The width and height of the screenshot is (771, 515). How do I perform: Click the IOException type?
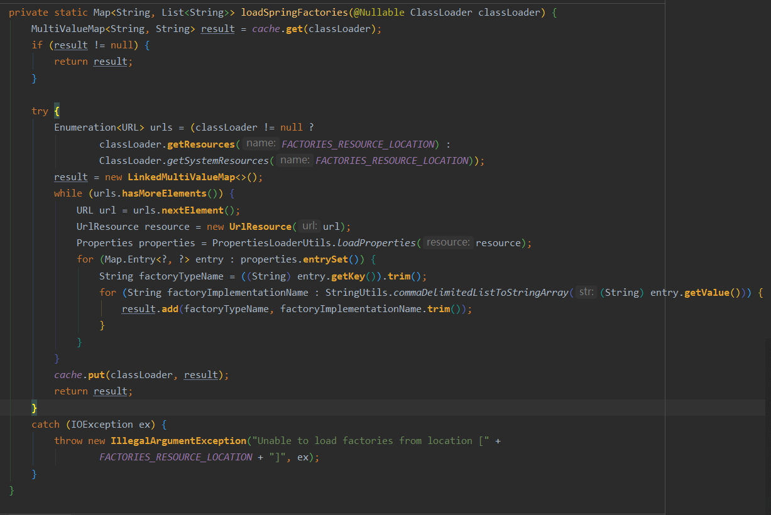click(102, 424)
